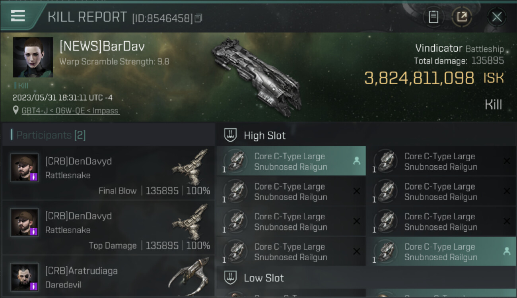
Task: Select DenDavyd Final Blow participant entry
Action: tap(108, 173)
